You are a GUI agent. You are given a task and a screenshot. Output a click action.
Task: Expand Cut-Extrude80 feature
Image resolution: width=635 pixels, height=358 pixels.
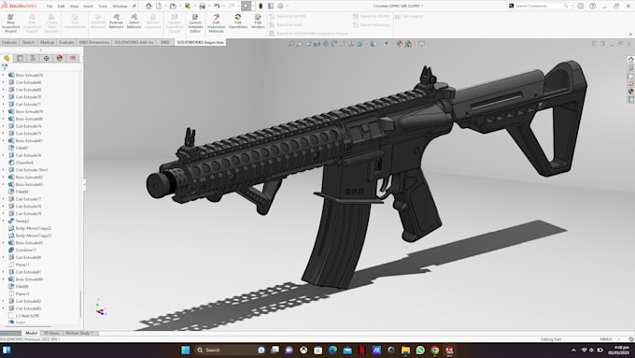(x=3, y=257)
